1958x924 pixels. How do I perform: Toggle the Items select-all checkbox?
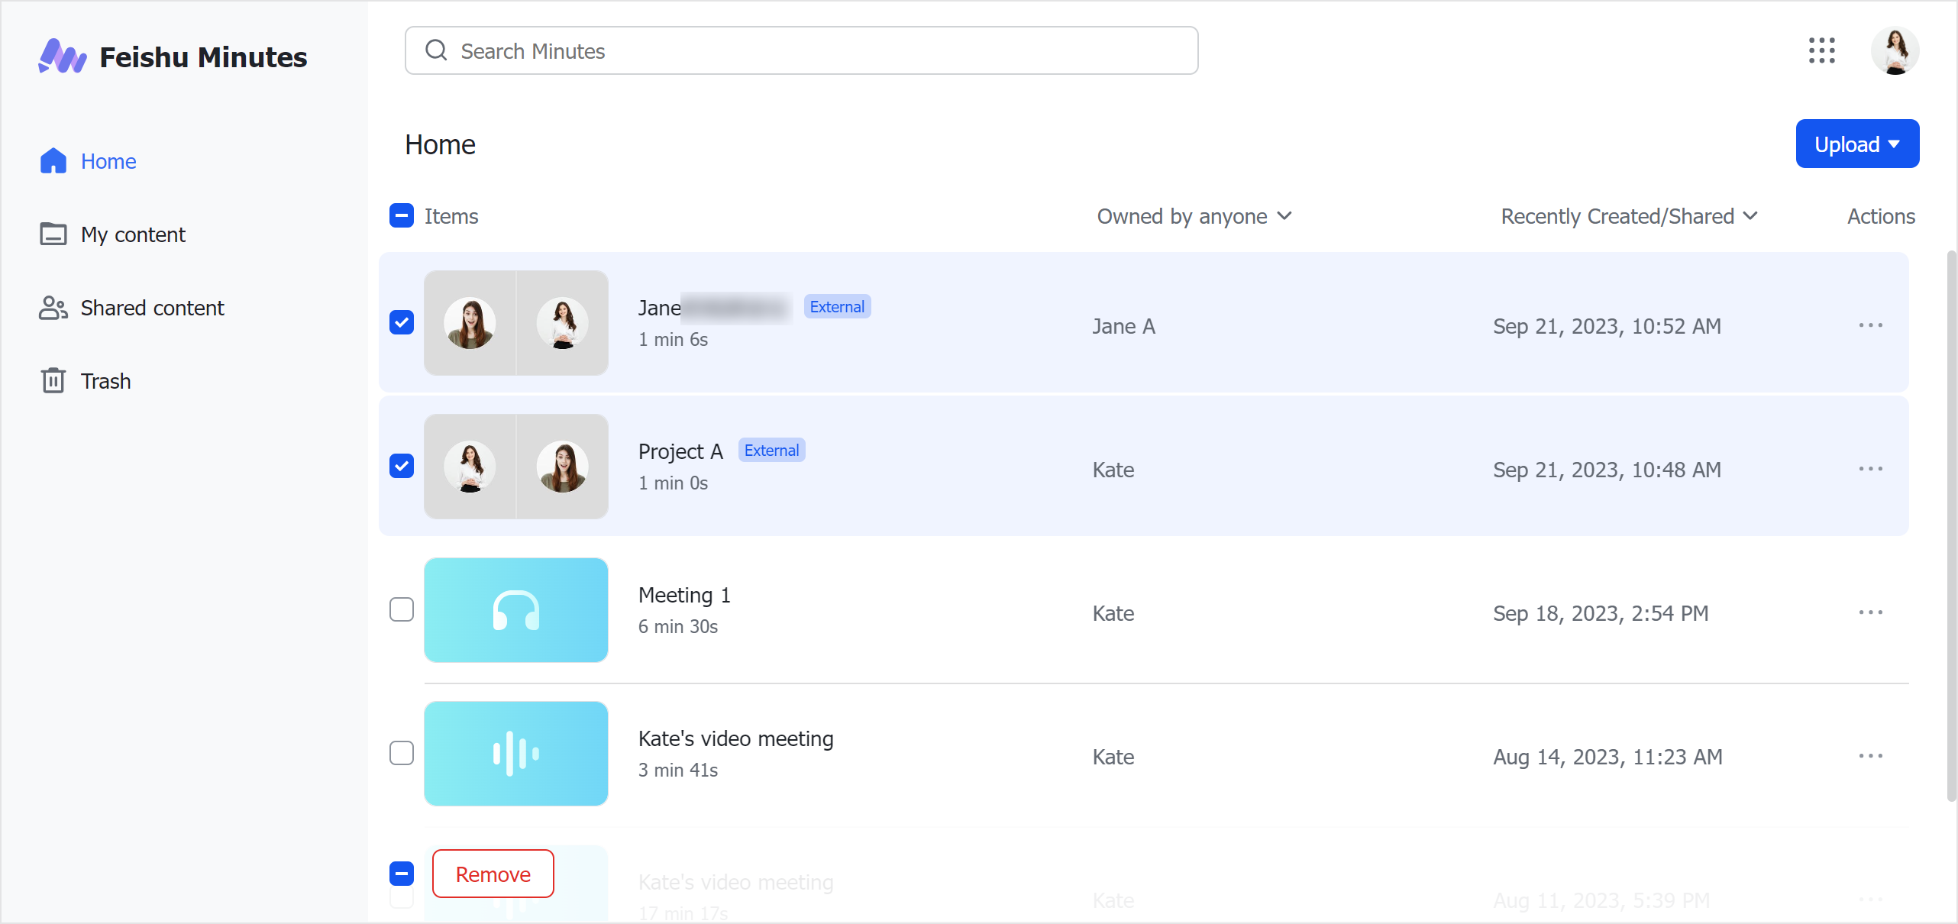[x=402, y=216]
